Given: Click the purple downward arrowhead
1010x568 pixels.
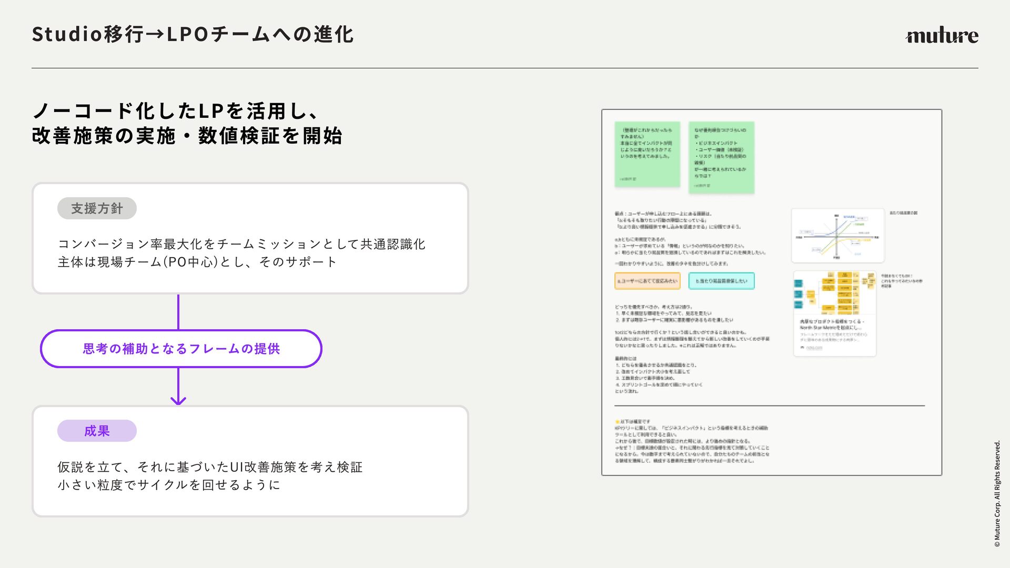Looking at the screenshot, I should 178,400.
